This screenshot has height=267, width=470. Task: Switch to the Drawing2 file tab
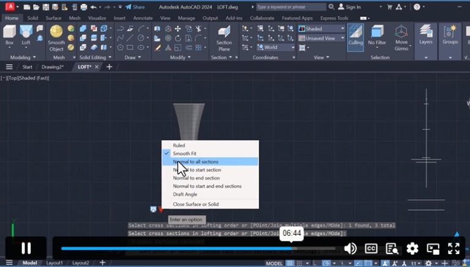pos(53,67)
